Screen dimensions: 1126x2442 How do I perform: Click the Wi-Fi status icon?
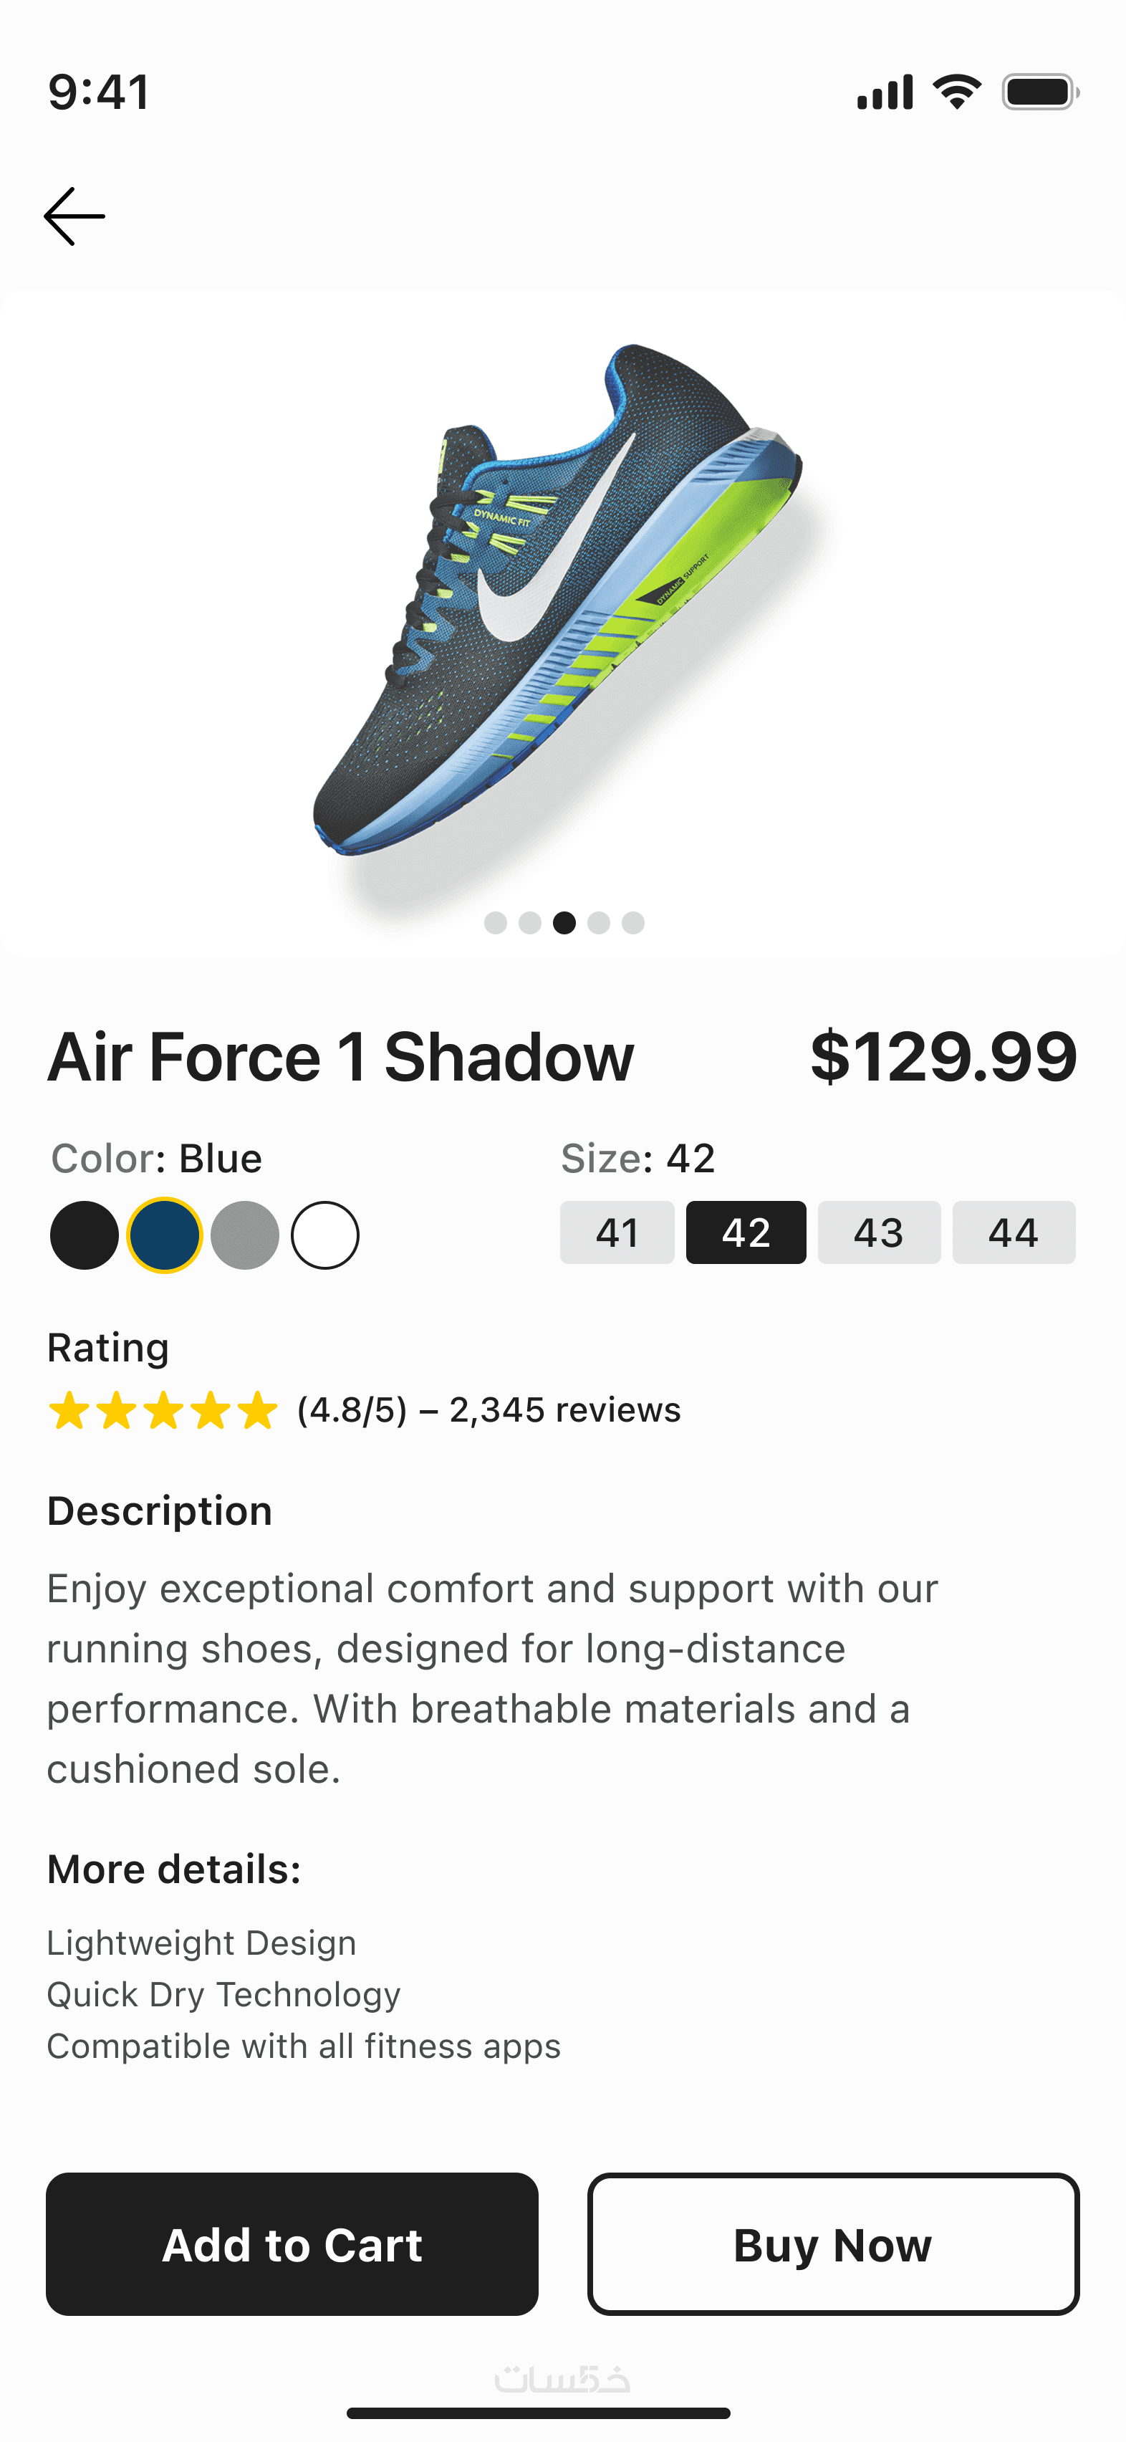pos(956,92)
